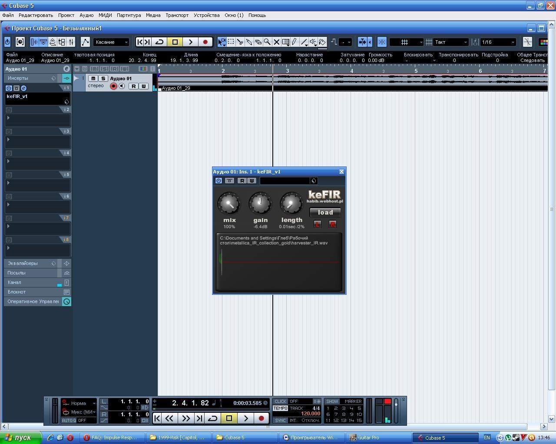This screenshot has width=556, height=444.
Task: Click the пуск Start button
Action: click(x=21, y=437)
